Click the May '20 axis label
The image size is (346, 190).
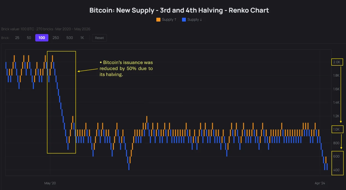click(x=50, y=183)
